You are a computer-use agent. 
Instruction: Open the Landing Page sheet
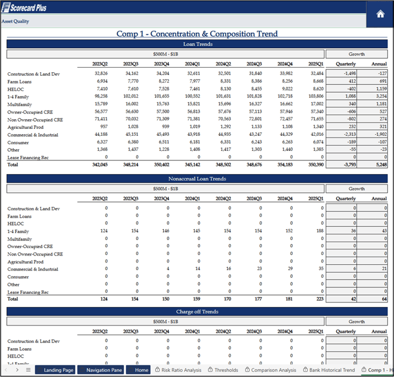click(x=55, y=370)
